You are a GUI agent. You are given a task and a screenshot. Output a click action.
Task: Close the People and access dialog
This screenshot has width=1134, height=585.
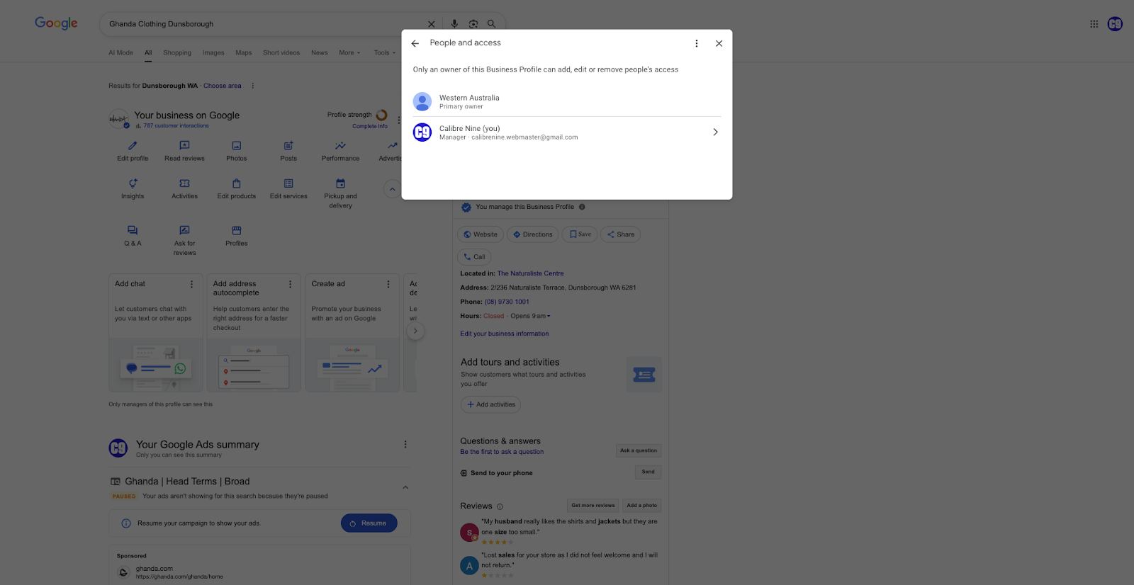pos(719,43)
